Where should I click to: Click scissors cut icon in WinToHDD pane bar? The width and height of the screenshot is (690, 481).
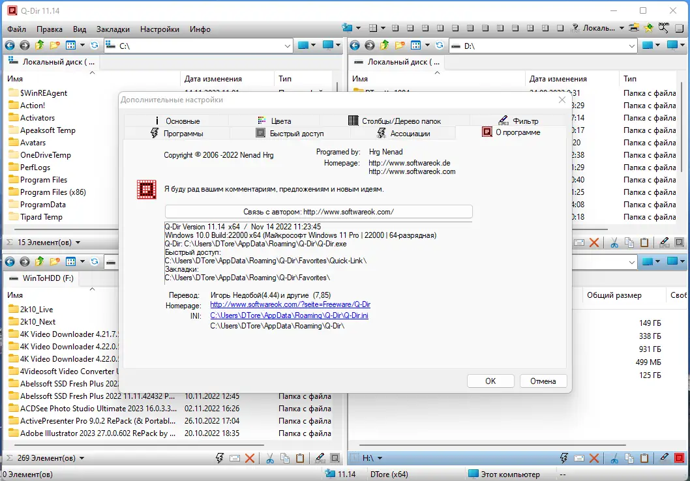tap(270, 458)
